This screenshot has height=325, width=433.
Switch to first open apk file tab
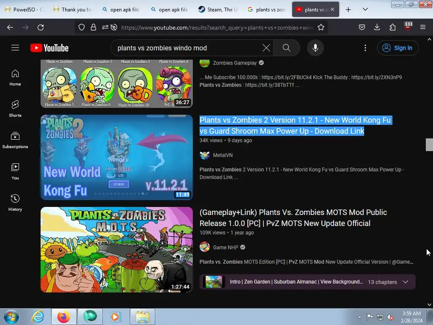(x=121, y=10)
